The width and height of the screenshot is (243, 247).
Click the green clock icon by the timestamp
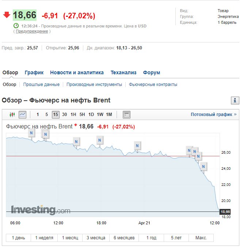tap(16, 26)
